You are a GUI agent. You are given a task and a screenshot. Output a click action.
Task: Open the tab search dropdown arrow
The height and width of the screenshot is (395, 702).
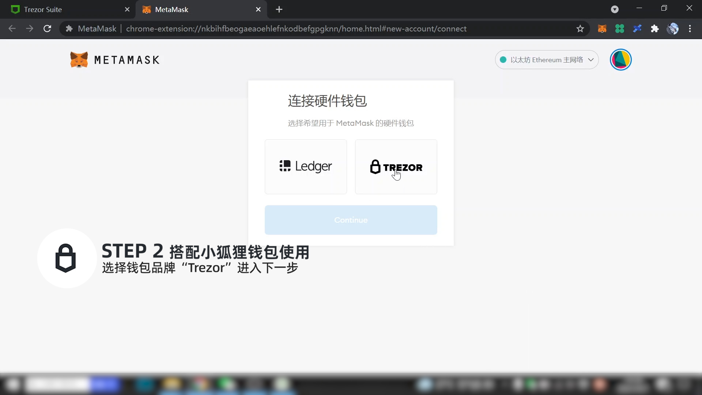[x=615, y=10]
